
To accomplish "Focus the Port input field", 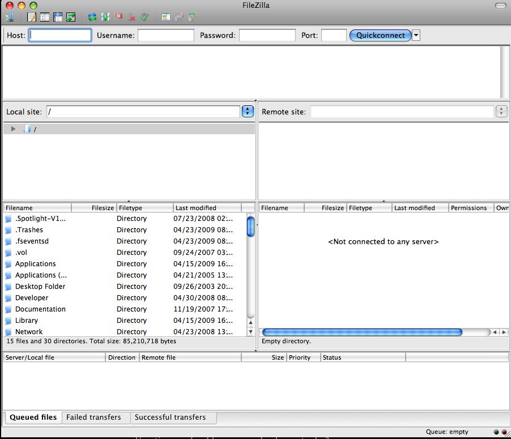I will coord(334,35).
